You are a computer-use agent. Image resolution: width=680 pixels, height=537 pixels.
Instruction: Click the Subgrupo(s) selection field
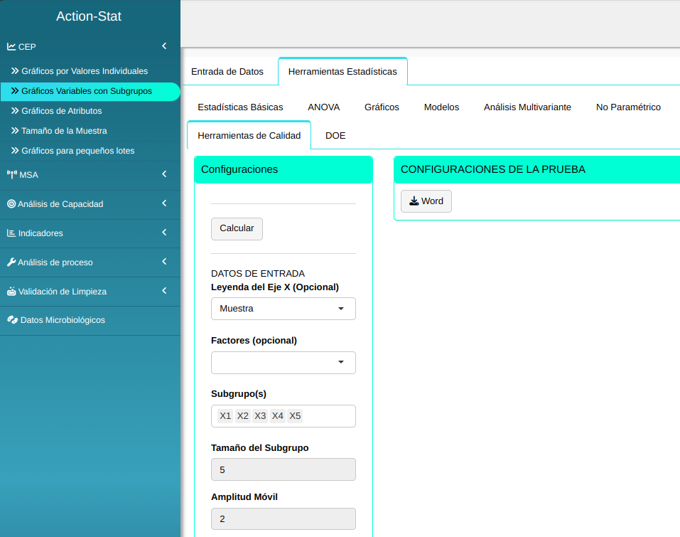coord(327,416)
